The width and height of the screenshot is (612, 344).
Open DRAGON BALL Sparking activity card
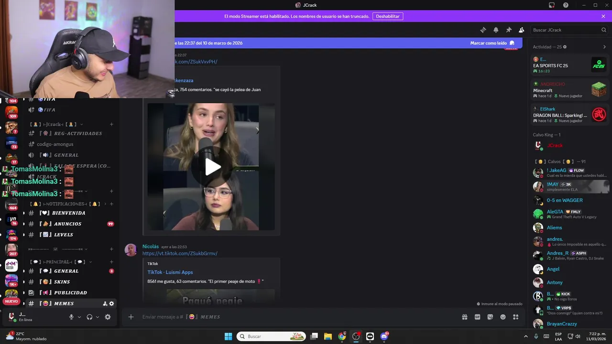point(569,115)
